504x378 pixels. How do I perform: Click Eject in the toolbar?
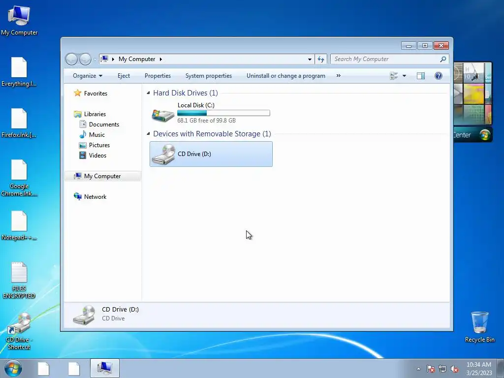click(x=124, y=76)
